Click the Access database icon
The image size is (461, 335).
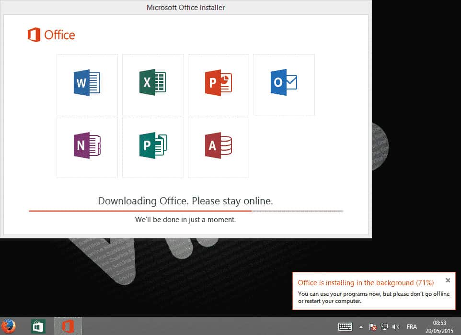click(x=219, y=147)
